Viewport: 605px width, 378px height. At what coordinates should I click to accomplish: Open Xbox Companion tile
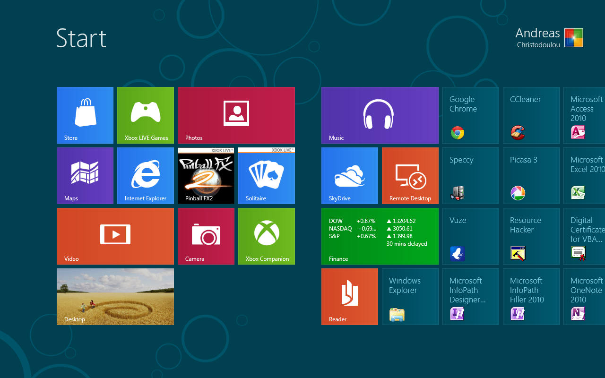tap(267, 236)
